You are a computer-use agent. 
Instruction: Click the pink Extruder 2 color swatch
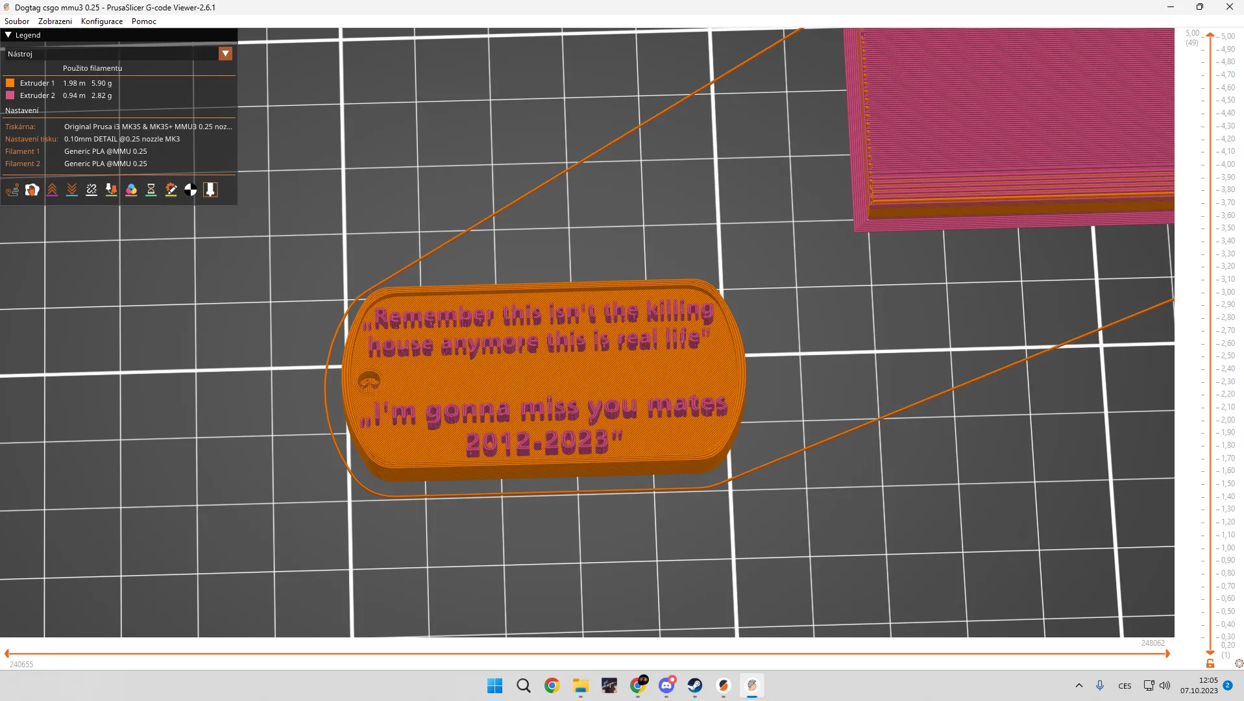[10, 95]
